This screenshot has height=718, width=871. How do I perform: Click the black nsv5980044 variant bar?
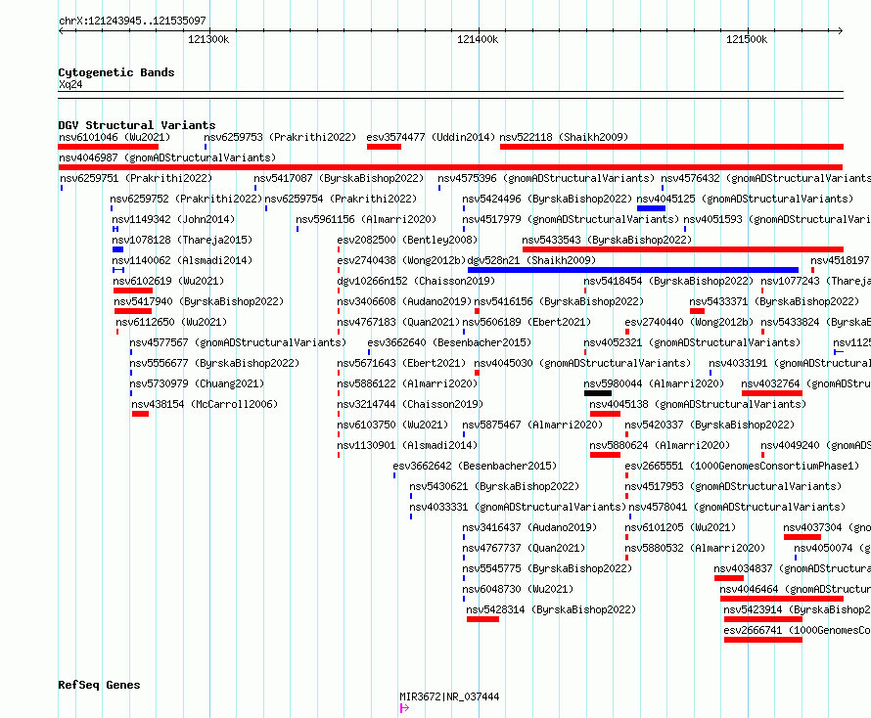[x=598, y=393]
